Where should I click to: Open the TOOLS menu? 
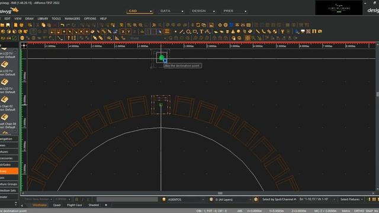click(56, 18)
